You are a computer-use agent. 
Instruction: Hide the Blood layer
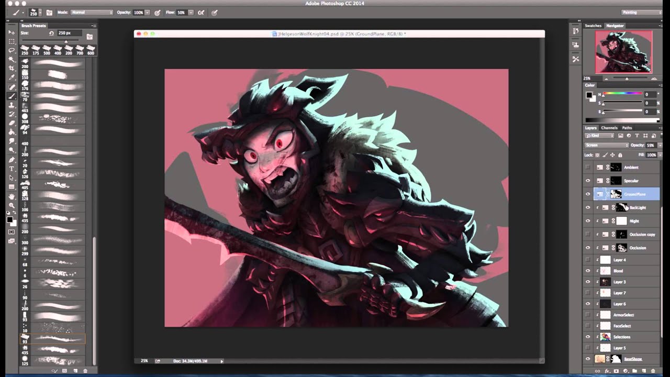(x=588, y=271)
